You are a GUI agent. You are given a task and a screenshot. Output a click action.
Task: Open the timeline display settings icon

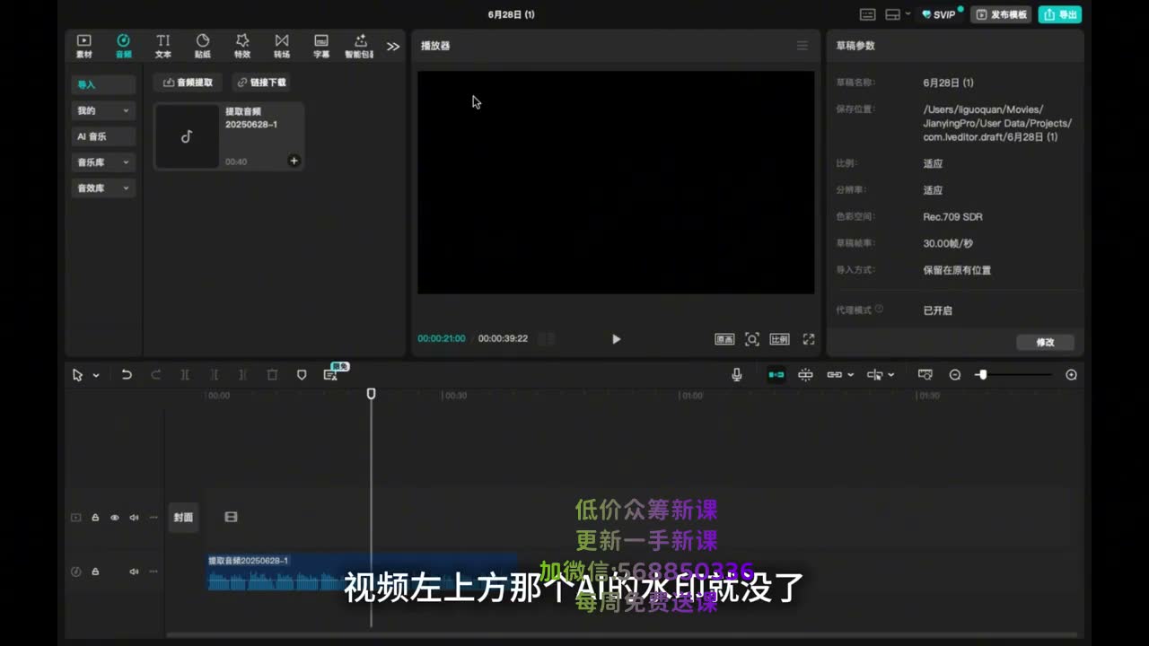pyautogui.click(x=925, y=375)
